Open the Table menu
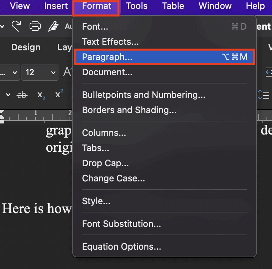272x269 pixels. (173, 6)
